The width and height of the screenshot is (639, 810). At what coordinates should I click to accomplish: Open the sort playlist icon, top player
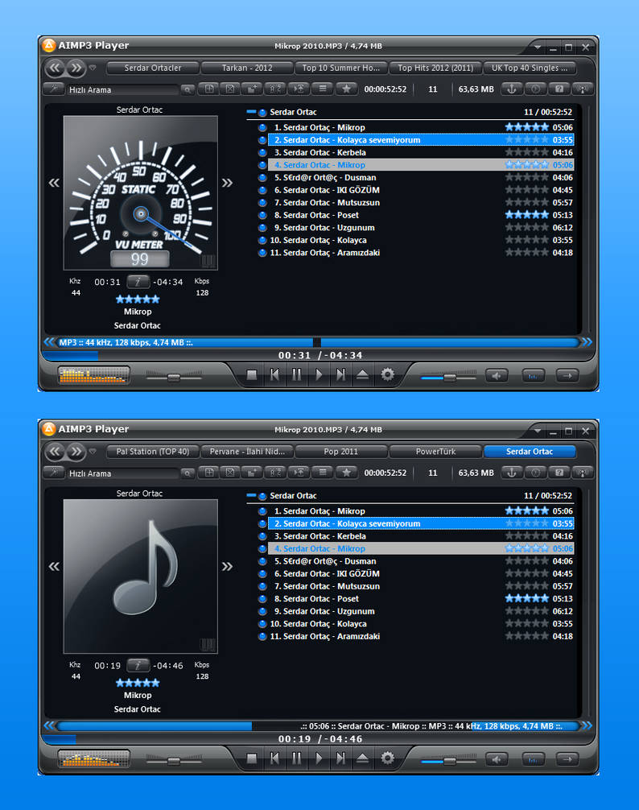[275, 89]
